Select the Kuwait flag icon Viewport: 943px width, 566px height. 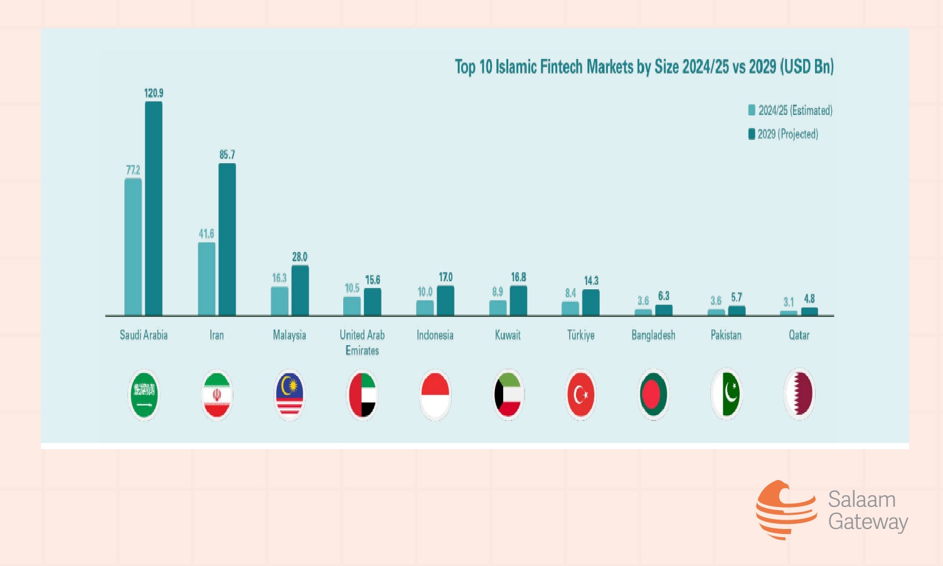pos(508,395)
